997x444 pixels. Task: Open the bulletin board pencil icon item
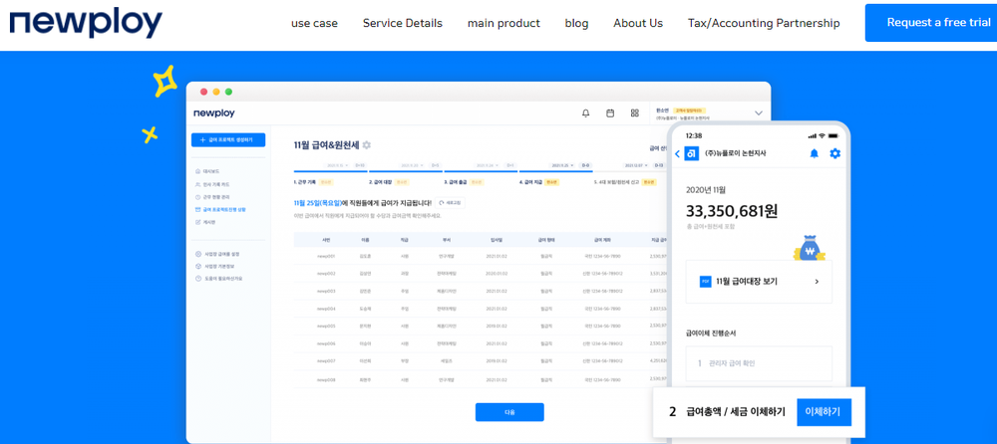[205, 222]
